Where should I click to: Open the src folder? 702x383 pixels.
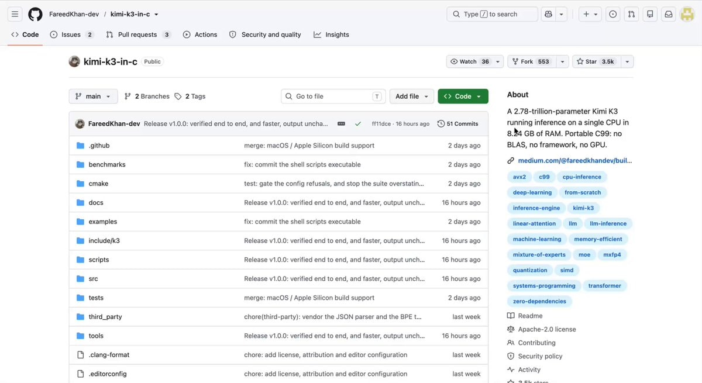pos(93,279)
